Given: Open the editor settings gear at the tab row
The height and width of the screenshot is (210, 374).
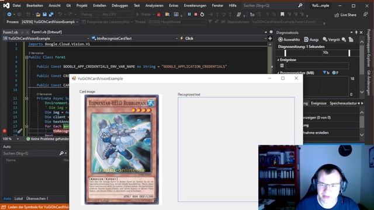Looking at the screenshot, I should pos(271,32).
